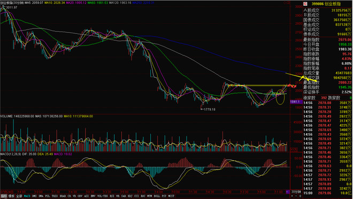The image size is (353, 199).
Task: Click the plus zoom button below 30分钟
Action: tap(292, 196)
